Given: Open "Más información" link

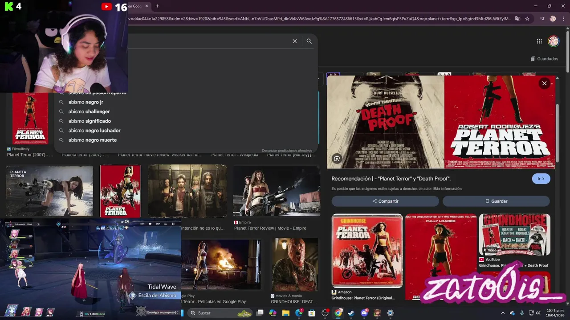Looking at the screenshot, I should pos(447,188).
